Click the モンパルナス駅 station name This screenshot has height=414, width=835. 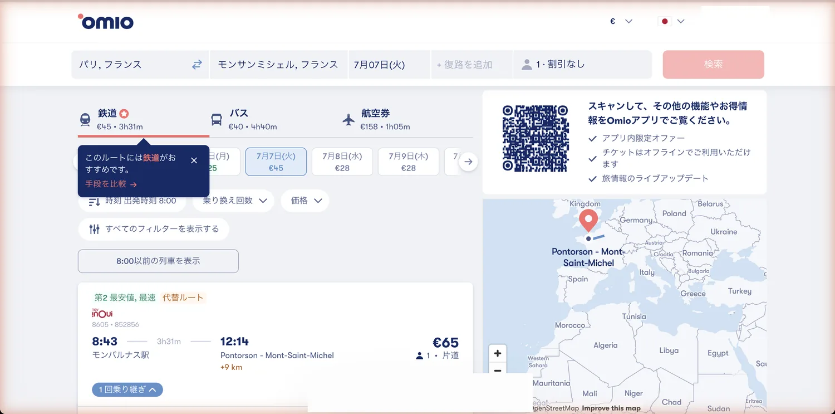pos(121,355)
